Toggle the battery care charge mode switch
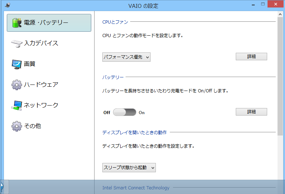285x194 pixels. coord(124,112)
